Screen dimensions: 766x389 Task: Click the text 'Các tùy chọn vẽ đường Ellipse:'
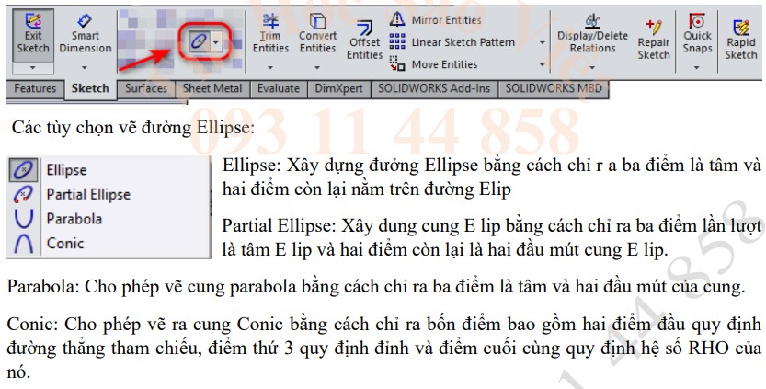pyautogui.click(x=132, y=128)
